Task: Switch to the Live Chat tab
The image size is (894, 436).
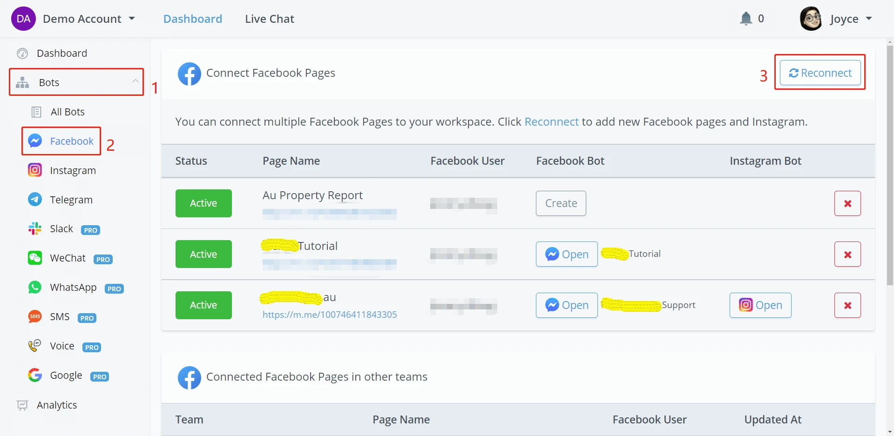Action: [270, 19]
